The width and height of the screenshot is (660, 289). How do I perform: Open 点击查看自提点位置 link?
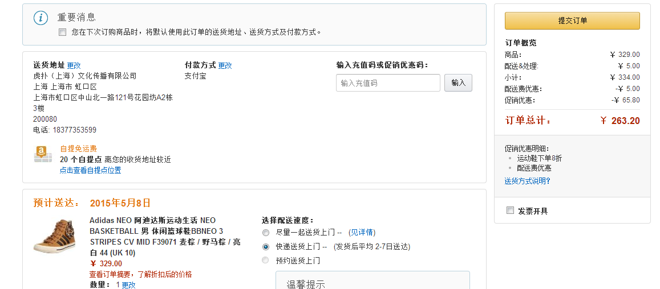(x=91, y=171)
